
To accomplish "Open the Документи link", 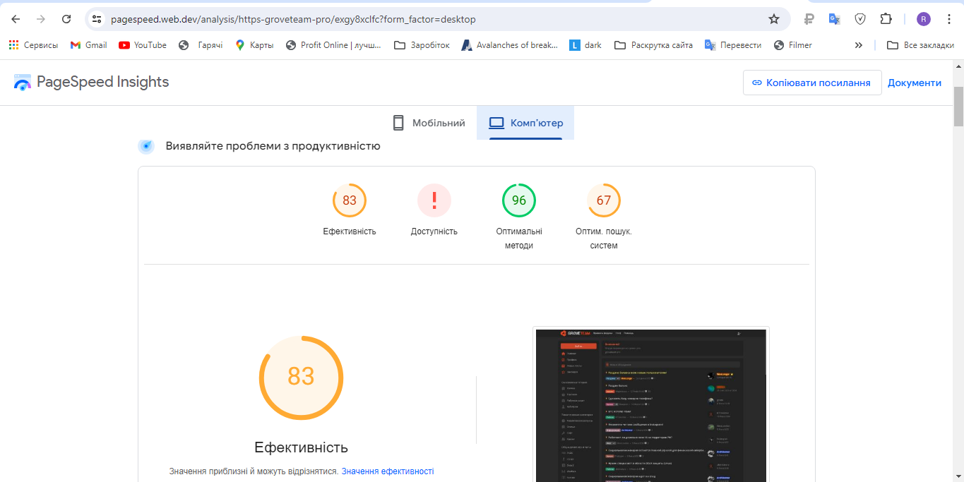I will pyautogui.click(x=915, y=83).
